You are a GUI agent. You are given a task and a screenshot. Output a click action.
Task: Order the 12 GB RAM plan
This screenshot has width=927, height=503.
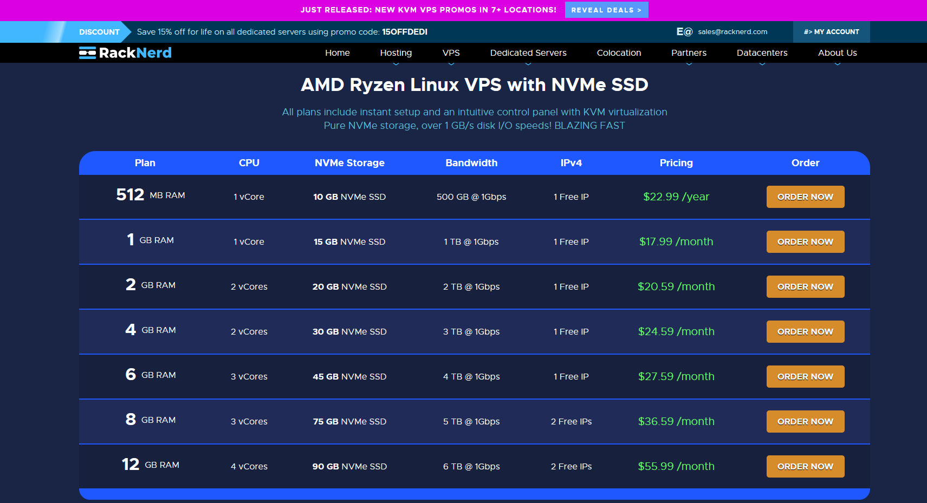[x=806, y=467]
